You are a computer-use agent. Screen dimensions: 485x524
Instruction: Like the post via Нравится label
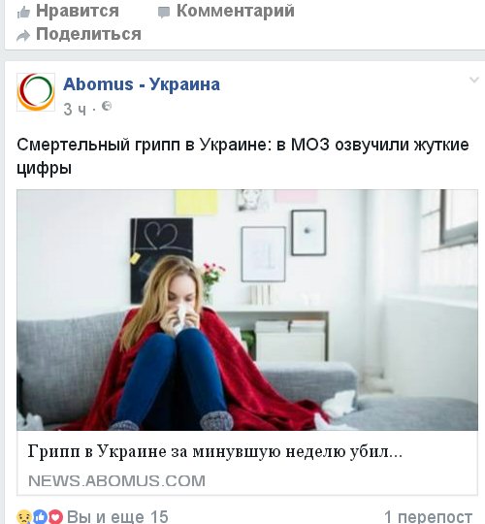coord(78,11)
